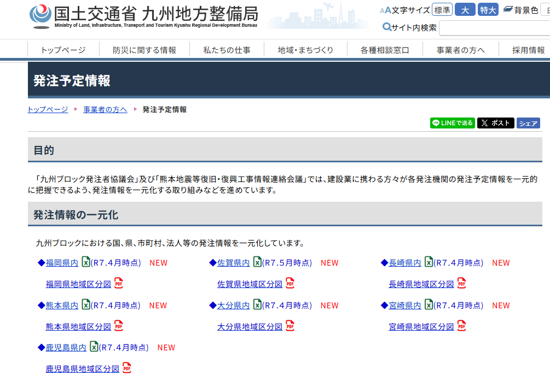Share the page with LINEで送る button
550x387 pixels.
click(x=452, y=123)
